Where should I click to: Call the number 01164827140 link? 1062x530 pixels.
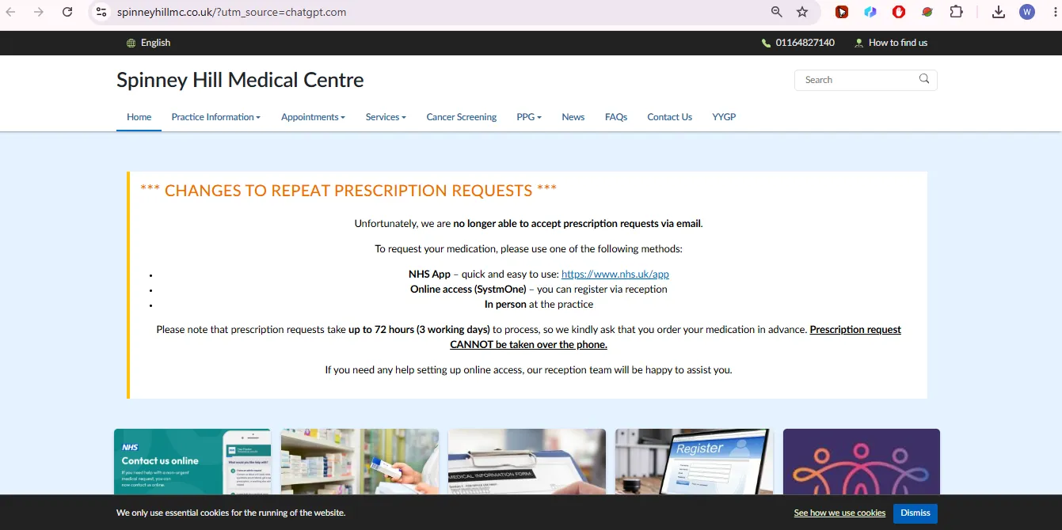coord(798,43)
